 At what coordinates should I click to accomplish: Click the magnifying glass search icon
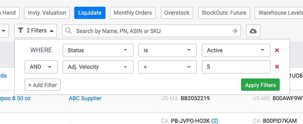point(68,31)
